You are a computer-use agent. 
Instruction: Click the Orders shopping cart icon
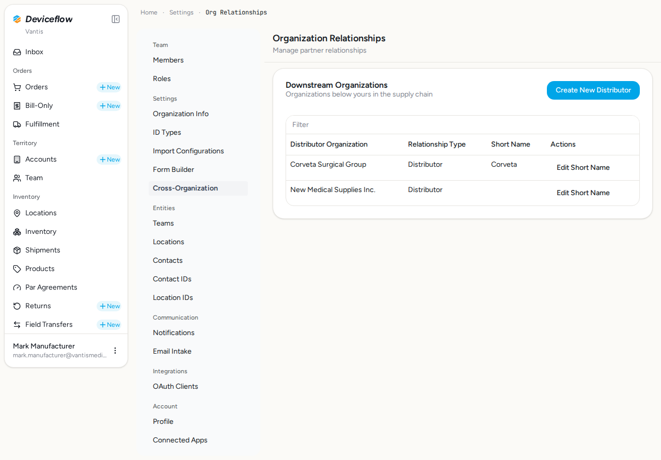click(17, 87)
